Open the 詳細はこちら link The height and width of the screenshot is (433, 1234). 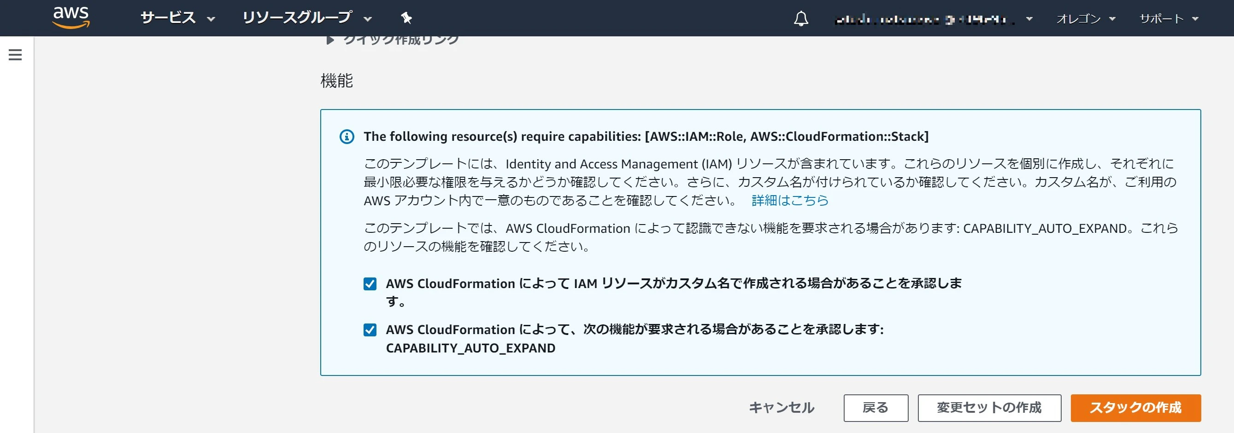tap(790, 200)
